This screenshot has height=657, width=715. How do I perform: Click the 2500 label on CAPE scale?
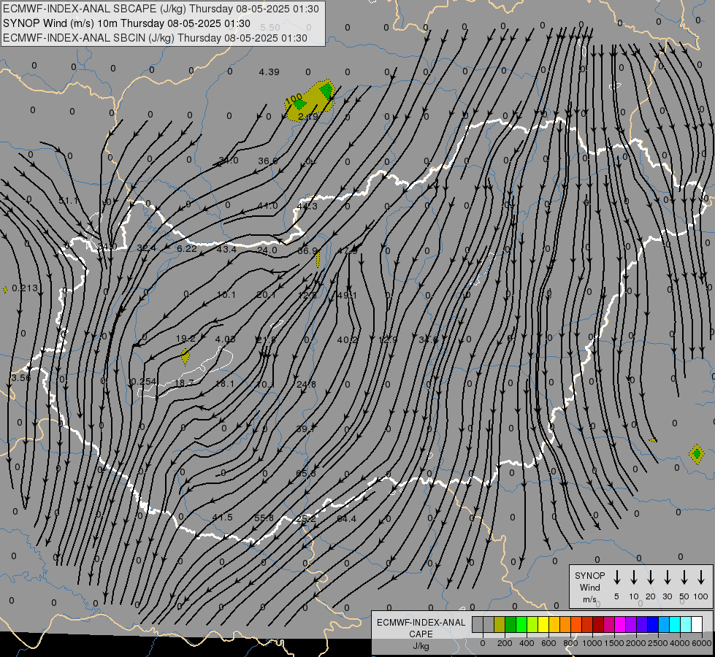click(x=658, y=643)
